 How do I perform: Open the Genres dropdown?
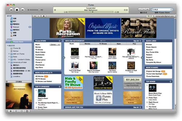coord(55,44)
